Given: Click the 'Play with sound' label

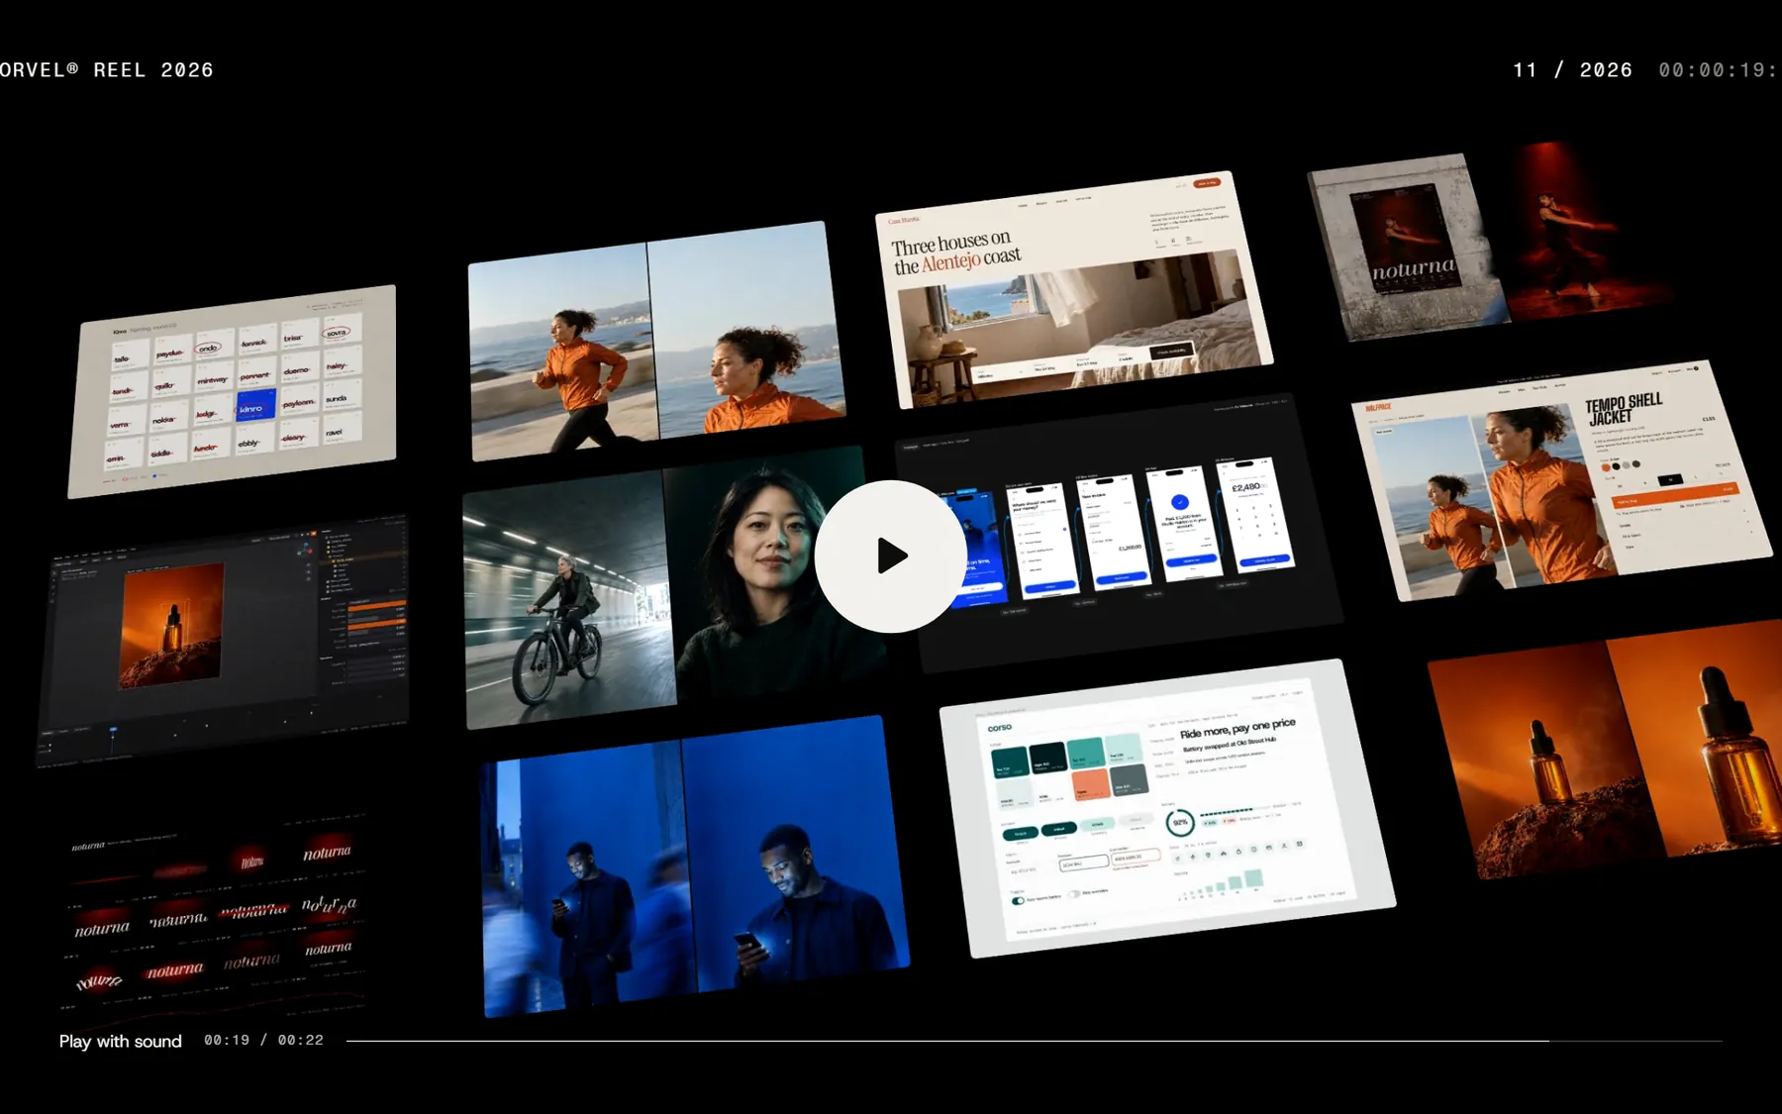Looking at the screenshot, I should tap(121, 1041).
